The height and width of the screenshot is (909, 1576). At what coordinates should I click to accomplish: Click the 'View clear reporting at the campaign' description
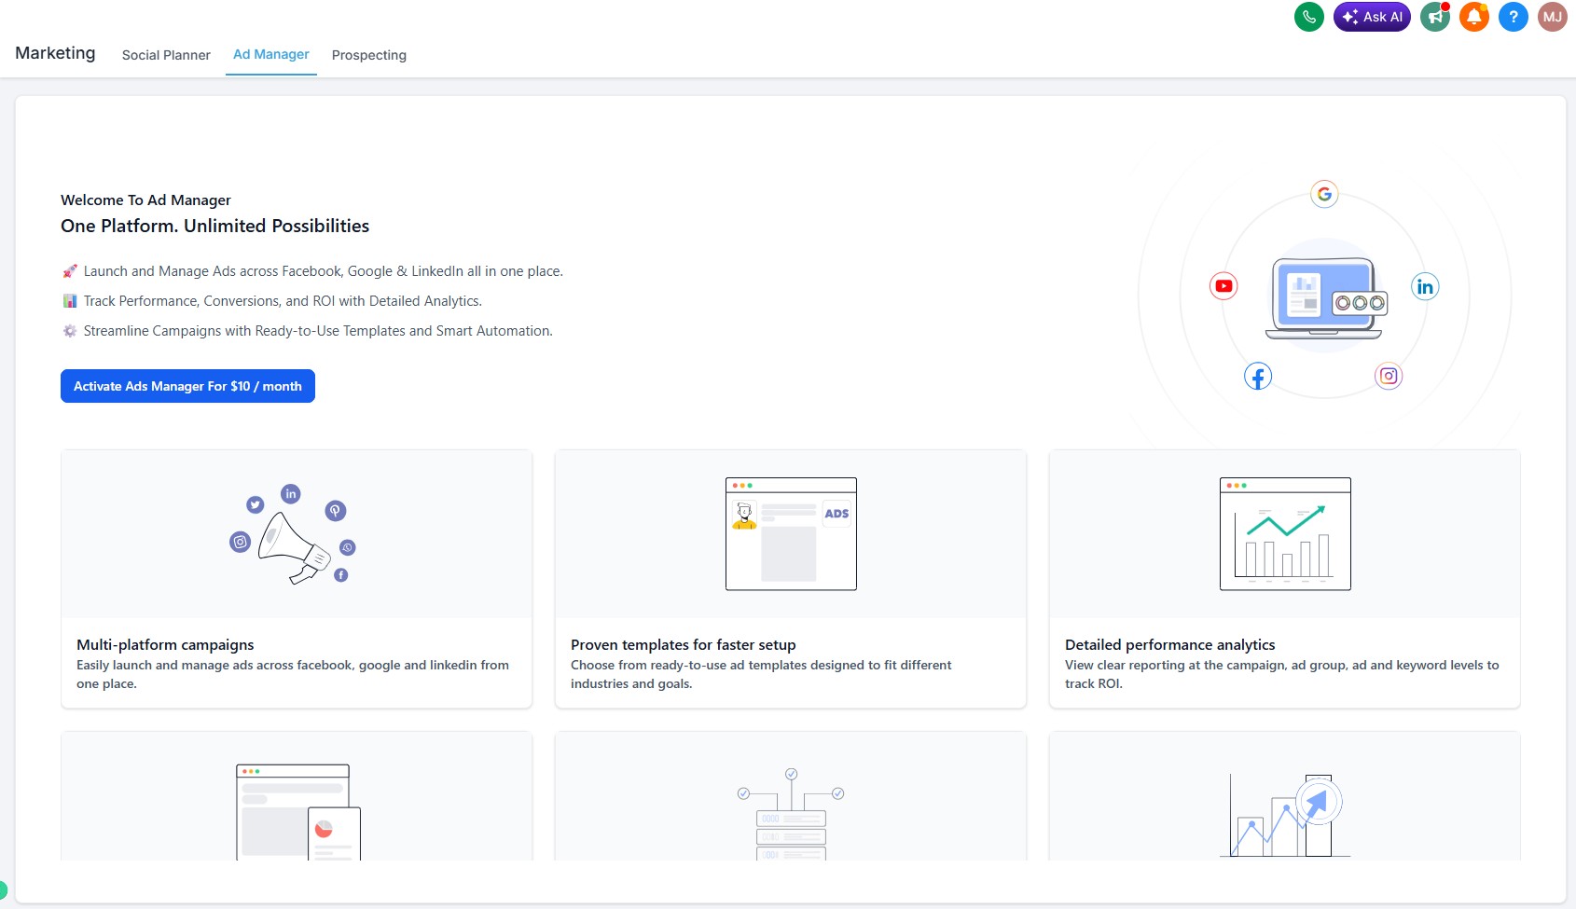click(x=1282, y=674)
